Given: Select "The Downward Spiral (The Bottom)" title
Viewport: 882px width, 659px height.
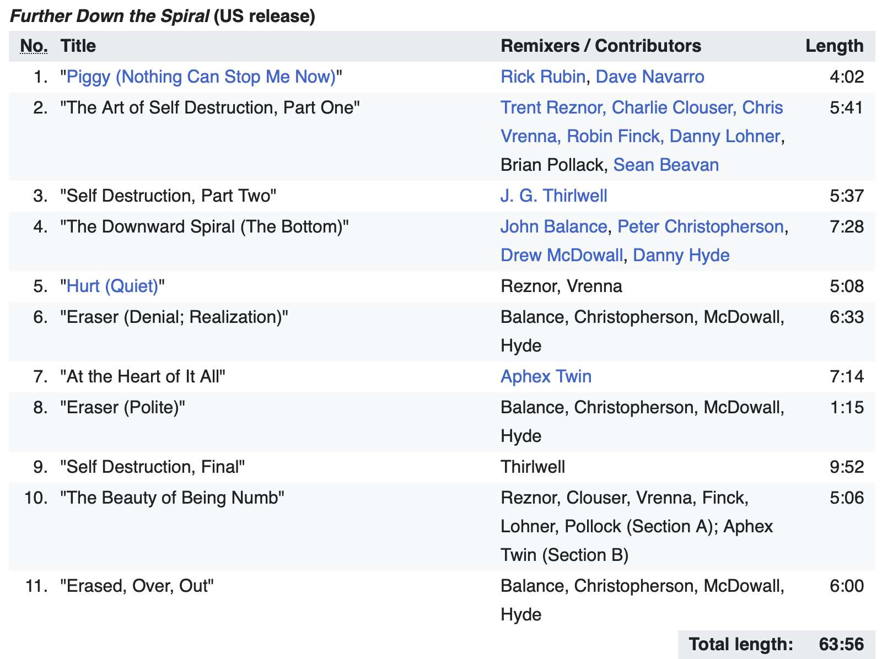Looking at the screenshot, I should pyautogui.click(x=205, y=226).
